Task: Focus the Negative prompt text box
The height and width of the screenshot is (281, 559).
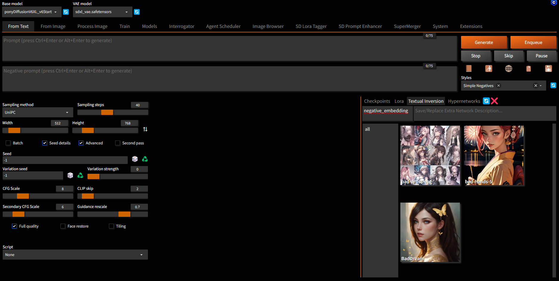Action: [x=229, y=79]
